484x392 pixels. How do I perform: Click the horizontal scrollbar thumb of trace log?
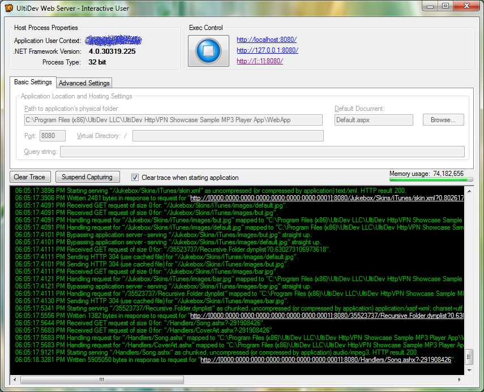coord(102,380)
